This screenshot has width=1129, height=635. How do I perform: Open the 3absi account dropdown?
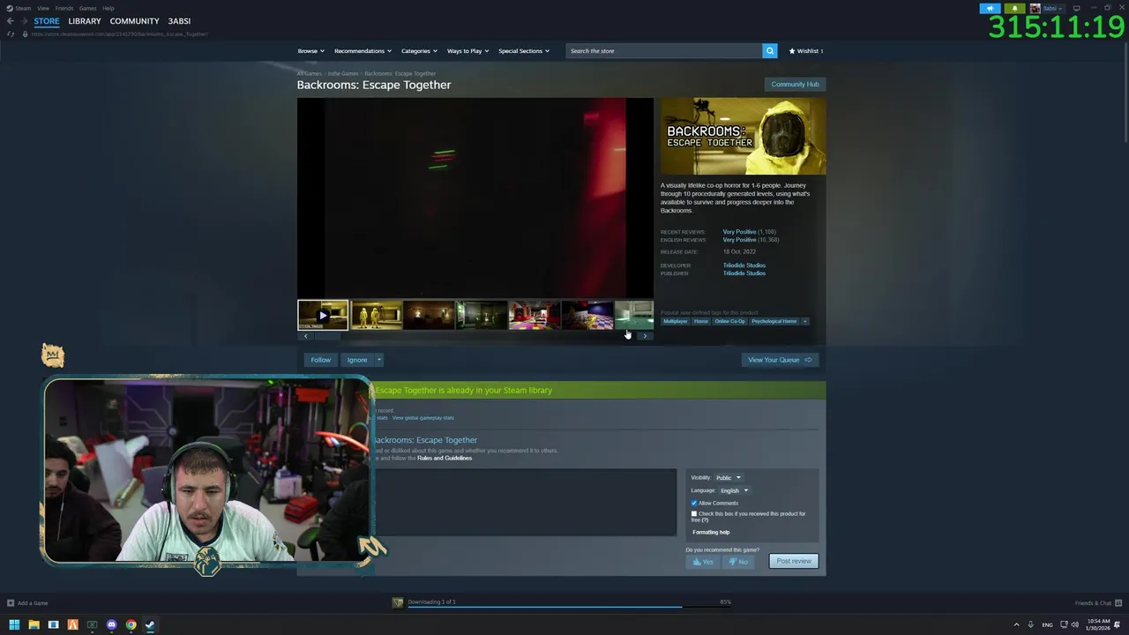coord(1053,8)
